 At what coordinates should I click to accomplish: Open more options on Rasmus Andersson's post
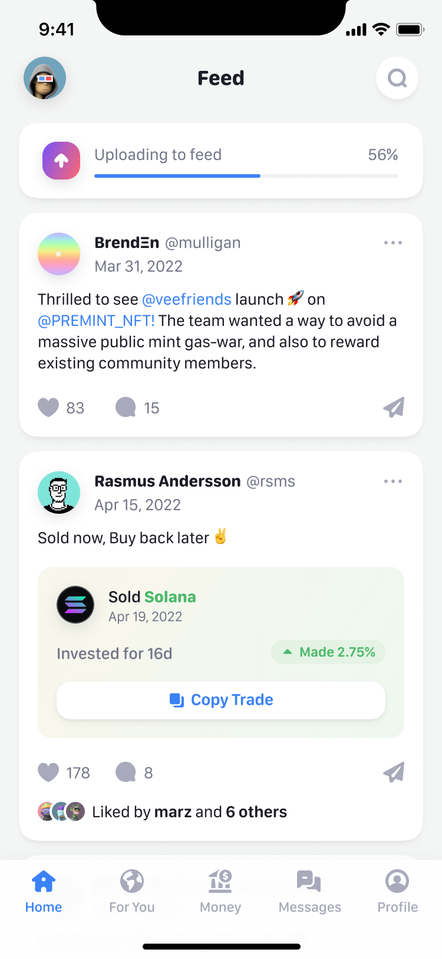tap(393, 481)
